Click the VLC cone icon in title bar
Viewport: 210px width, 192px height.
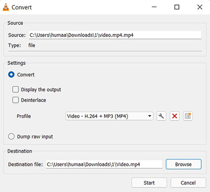pyautogui.click(x=6, y=7)
